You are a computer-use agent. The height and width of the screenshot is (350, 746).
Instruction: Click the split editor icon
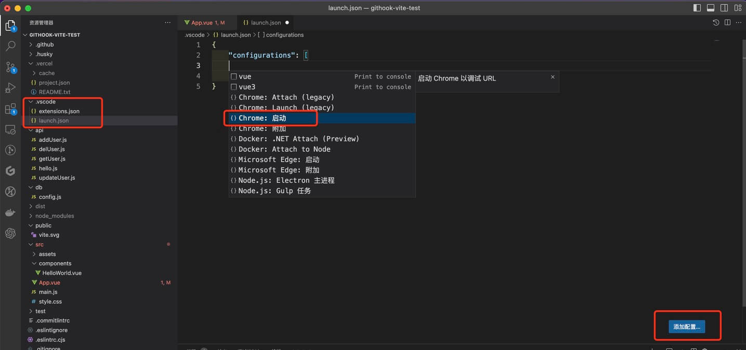pyautogui.click(x=727, y=22)
